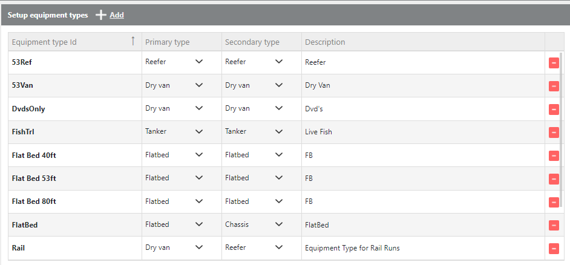Remove the Flat Bed 80ft entry
The image size is (570, 265).
[554, 202]
